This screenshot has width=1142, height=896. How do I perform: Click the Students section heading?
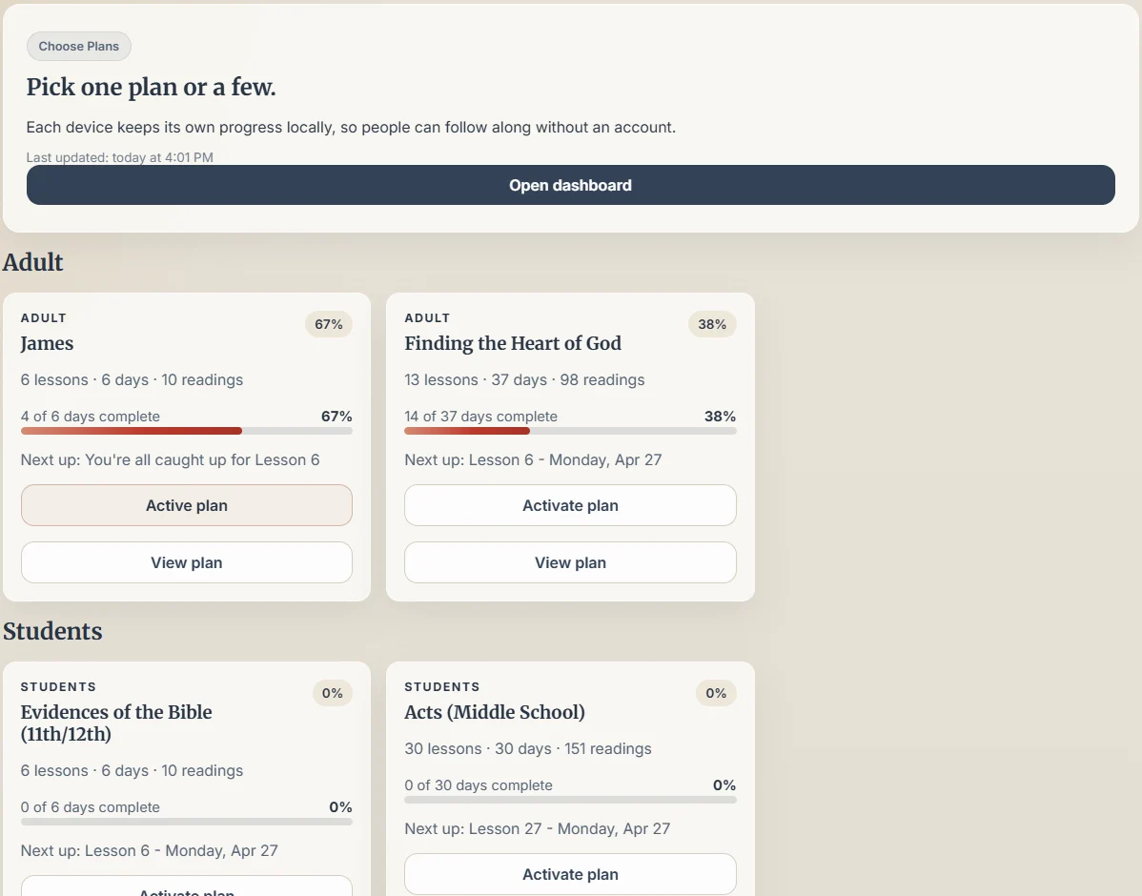[x=52, y=631]
